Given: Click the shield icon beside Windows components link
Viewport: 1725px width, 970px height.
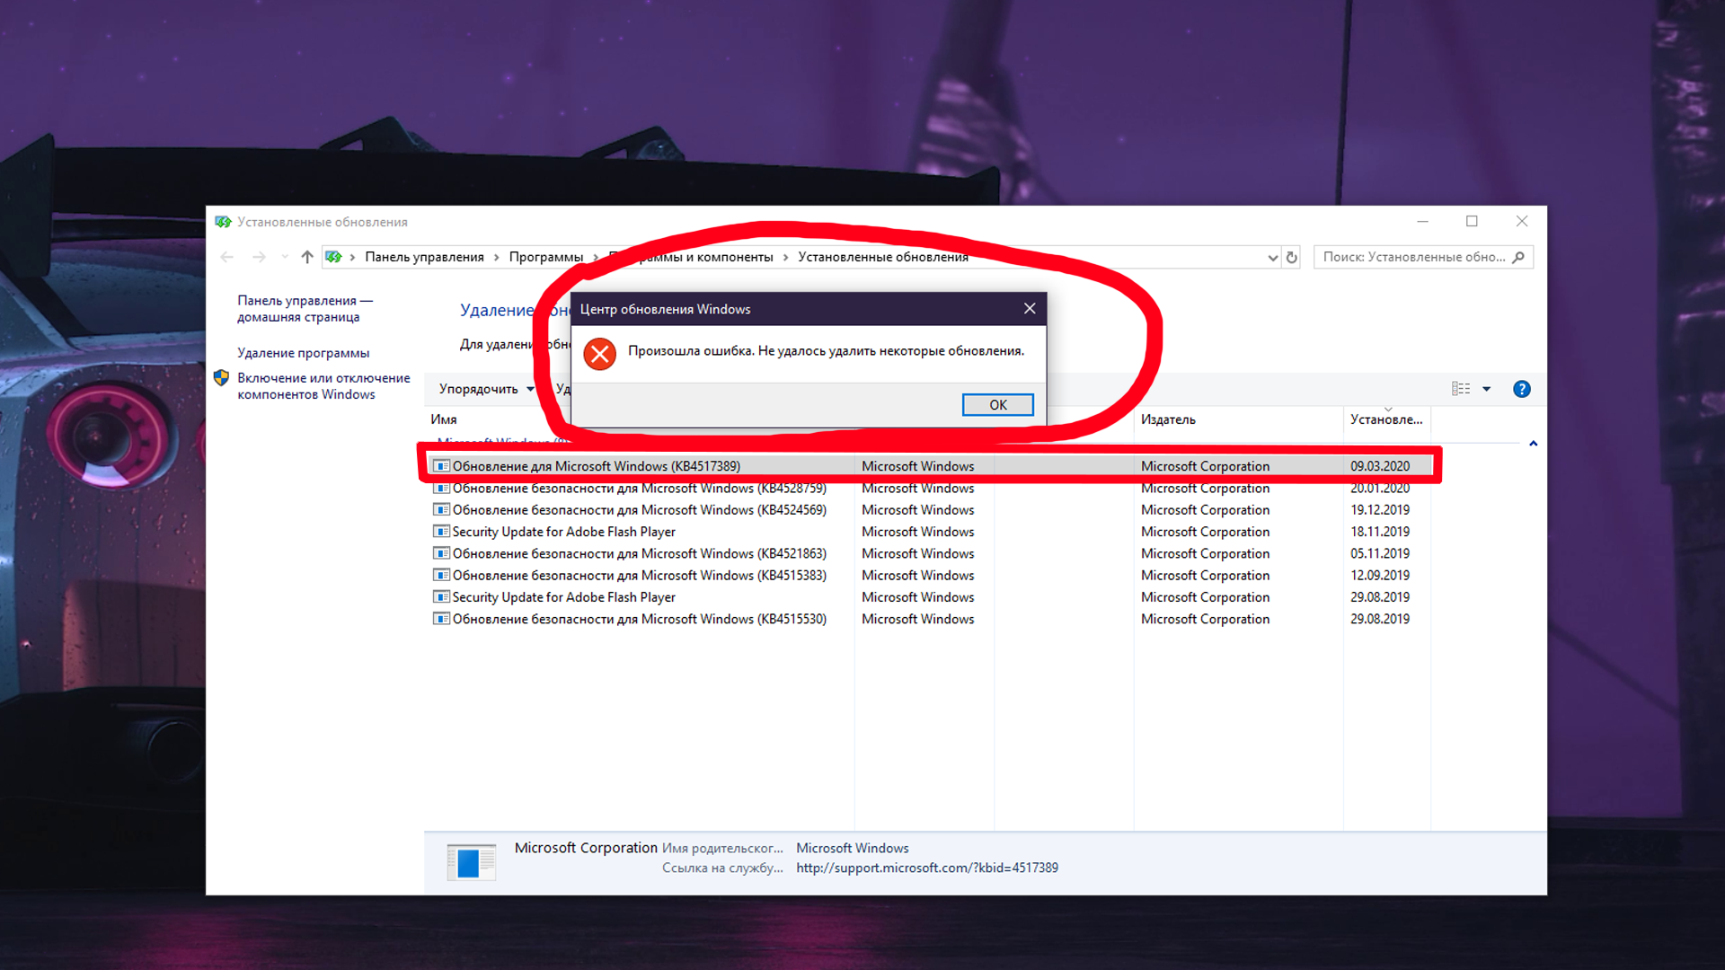Looking at the screenshot, I should (221, 378).
